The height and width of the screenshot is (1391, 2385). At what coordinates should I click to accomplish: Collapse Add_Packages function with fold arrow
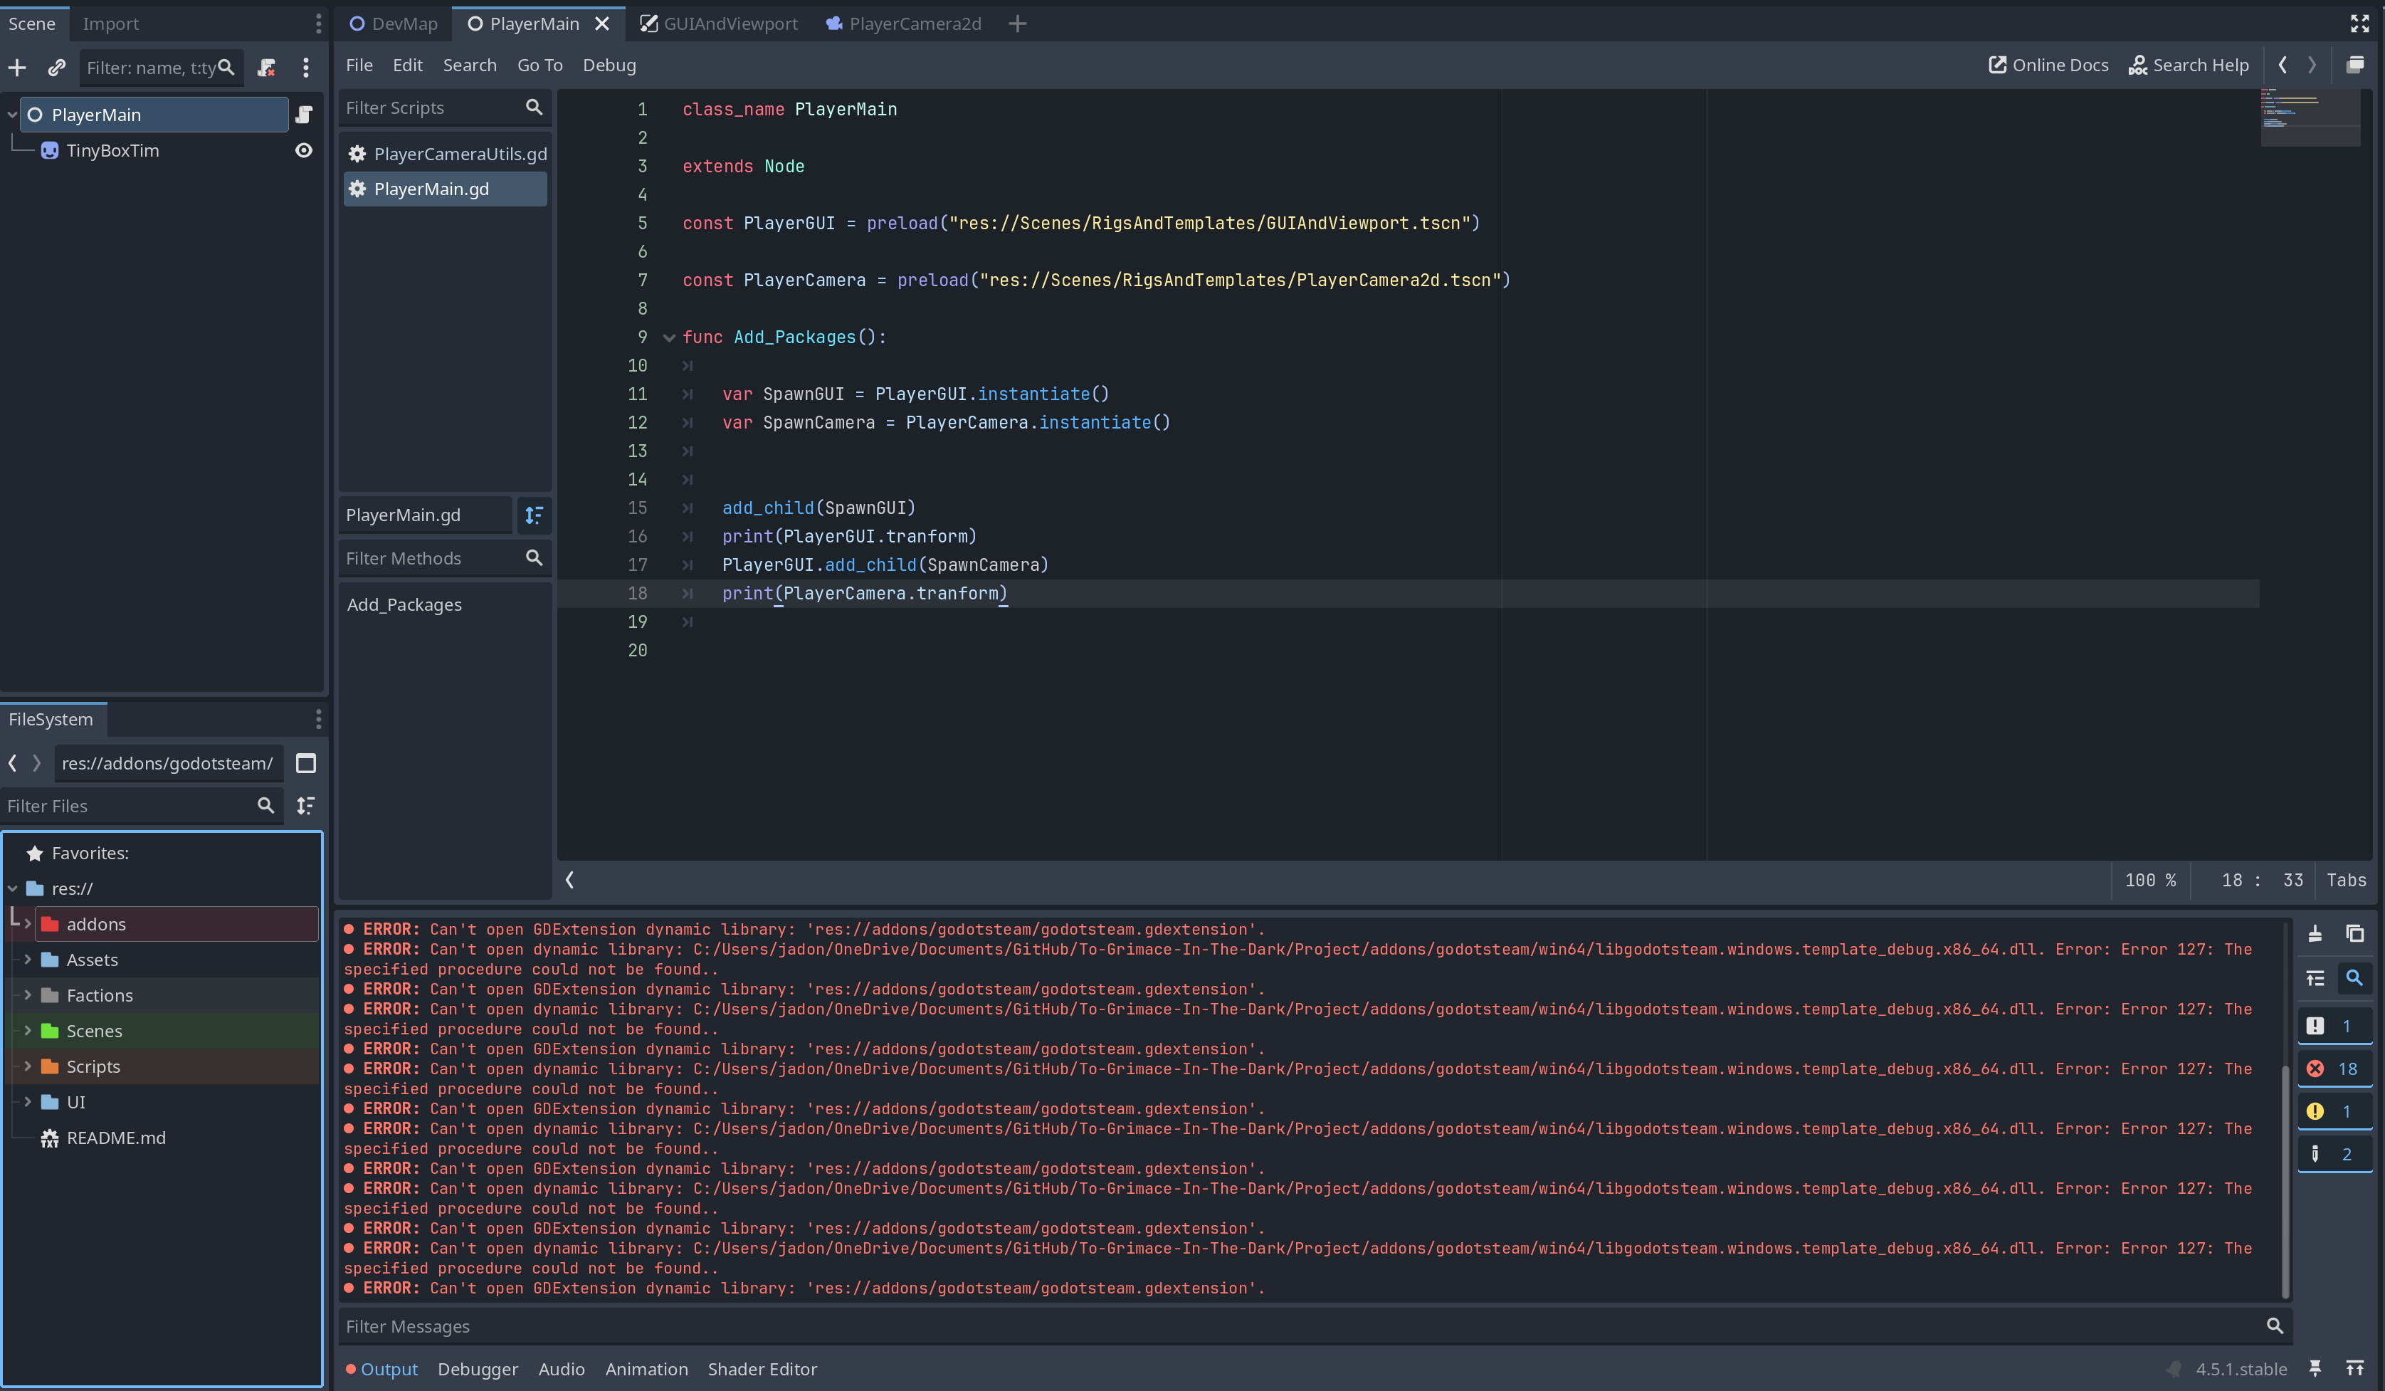(x=669, y=337)
